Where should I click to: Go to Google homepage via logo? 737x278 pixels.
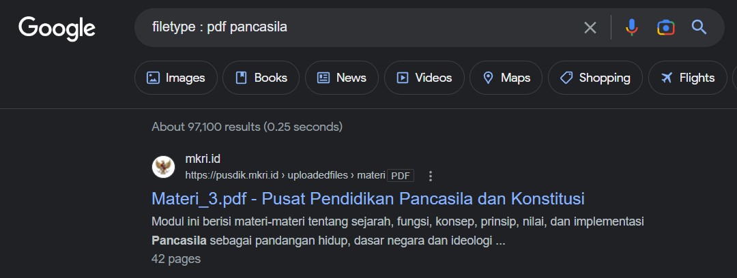coord(57,28)
